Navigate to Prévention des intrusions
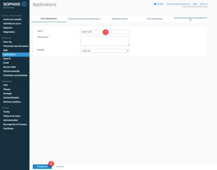Viewport: 217px width, 170px height. point(16,46)
